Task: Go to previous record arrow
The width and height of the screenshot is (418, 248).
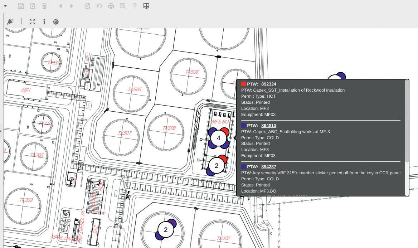Action: [60, 6]
